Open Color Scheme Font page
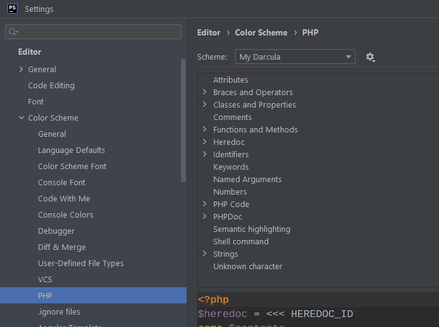Viewport: 439px width, 327px height. pyautogui.click(x=72, y=167)
